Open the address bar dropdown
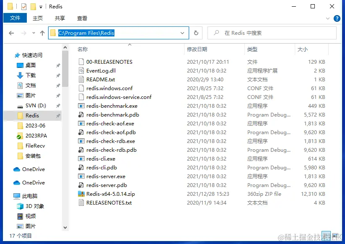This screenshot has width=345, height=244. click(182, 33)
